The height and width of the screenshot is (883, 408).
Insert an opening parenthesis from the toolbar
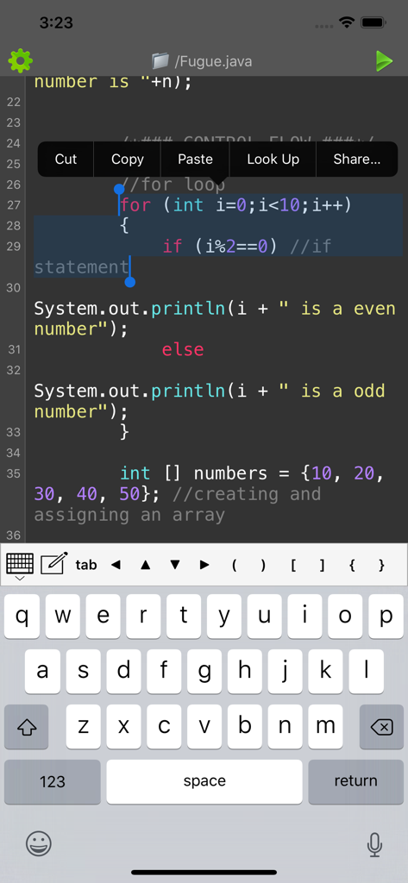pyautogui.click(x=234, y=565)
